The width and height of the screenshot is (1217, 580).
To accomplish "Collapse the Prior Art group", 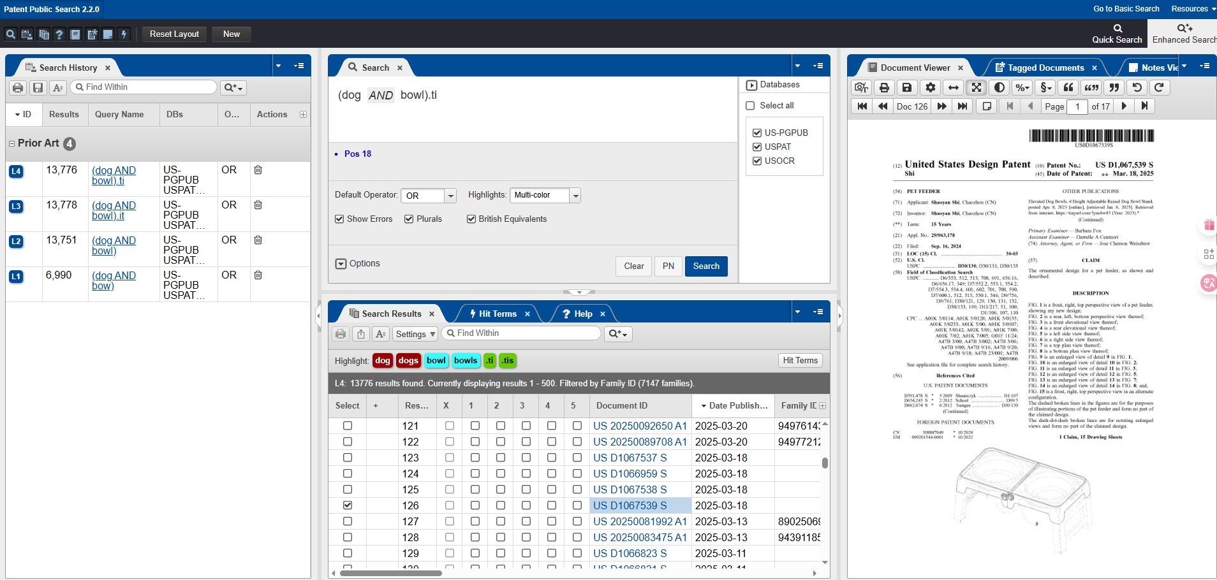I will coord(11,143).
